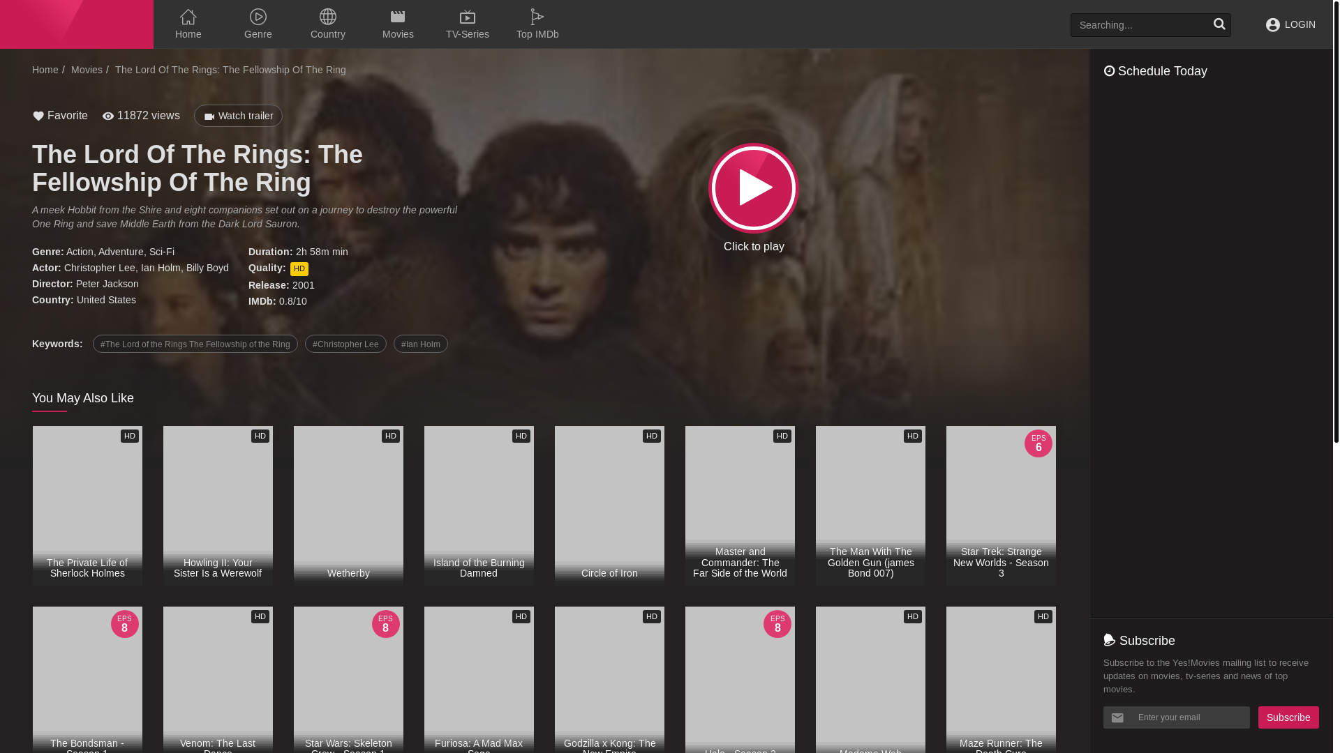Open Star Trek: Strange New Worlds Season 3
This screenshot has height=753, width=1340.
pyautogui.click(x=1001, y=505)
